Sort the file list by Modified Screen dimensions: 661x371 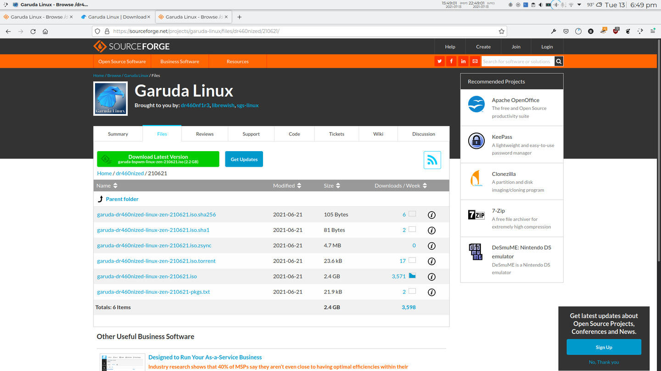click(x=287, y=185)
